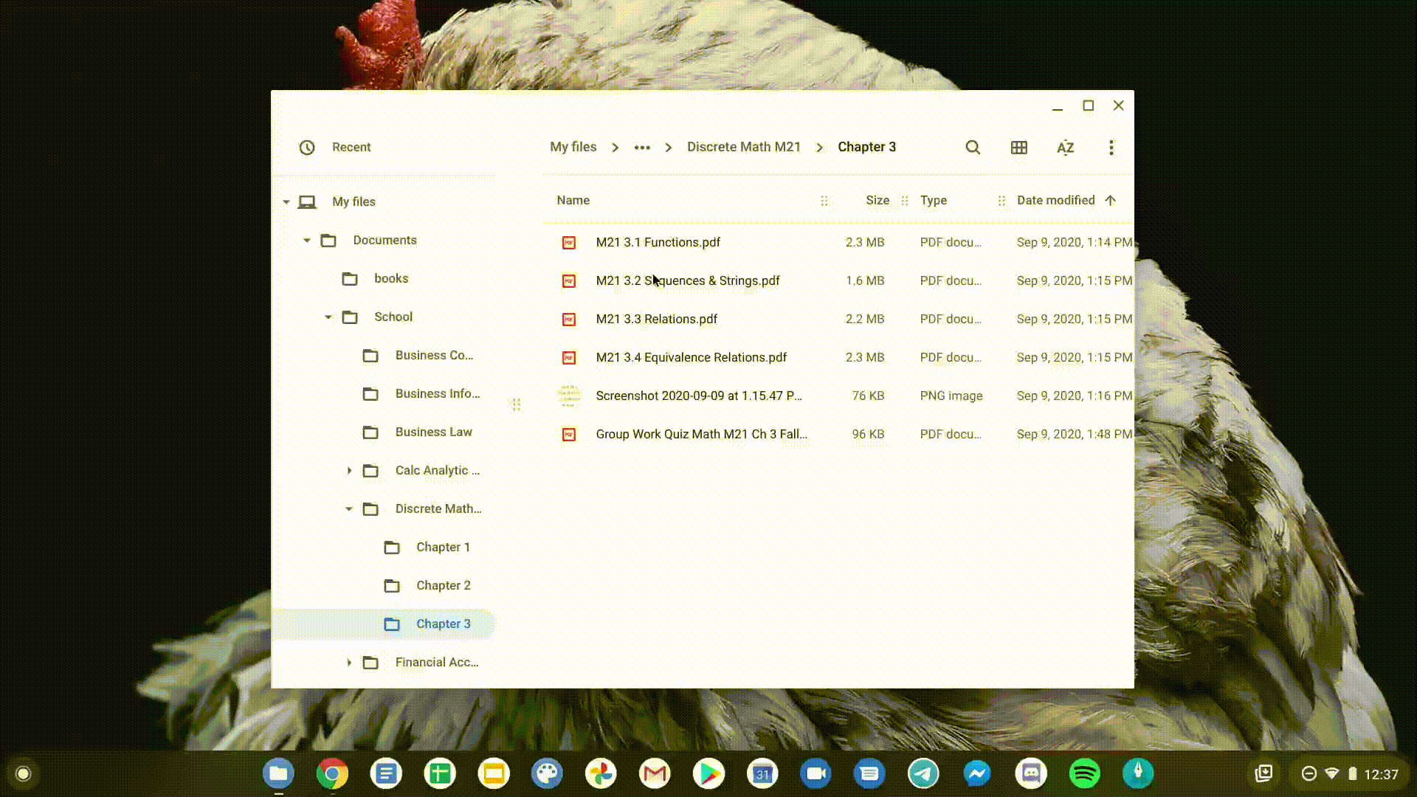Open the holding space tray icon
Viewport: 1417px width, 797px height.
[1263, 773]
